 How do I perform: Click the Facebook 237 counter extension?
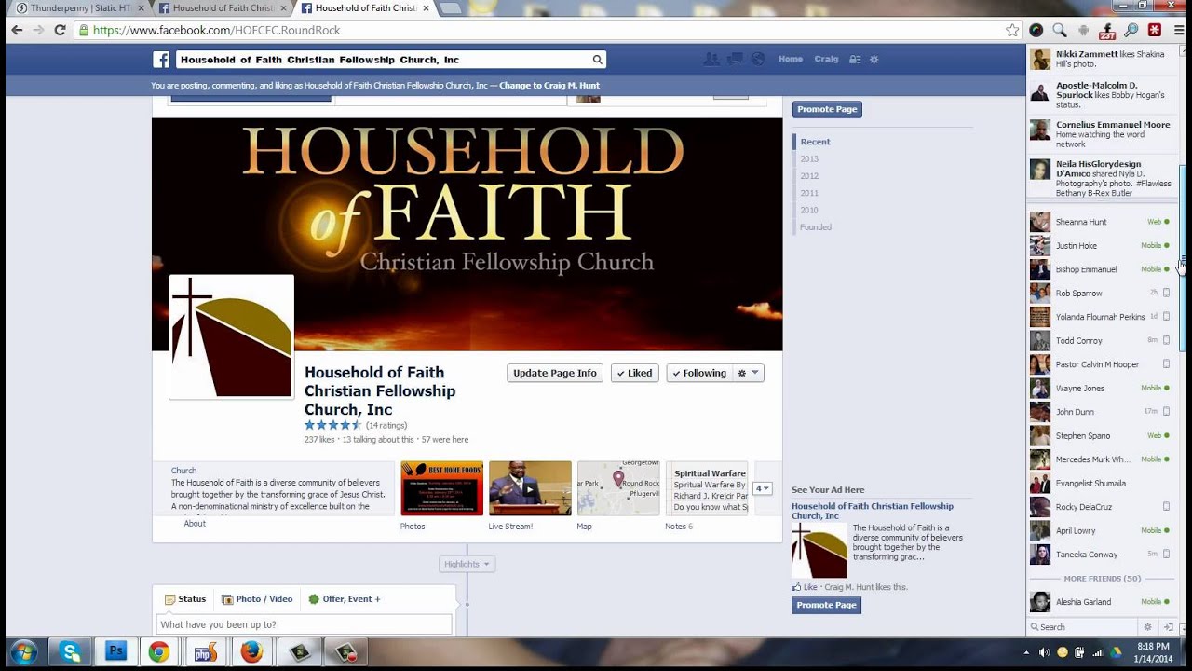[1107, 31]
